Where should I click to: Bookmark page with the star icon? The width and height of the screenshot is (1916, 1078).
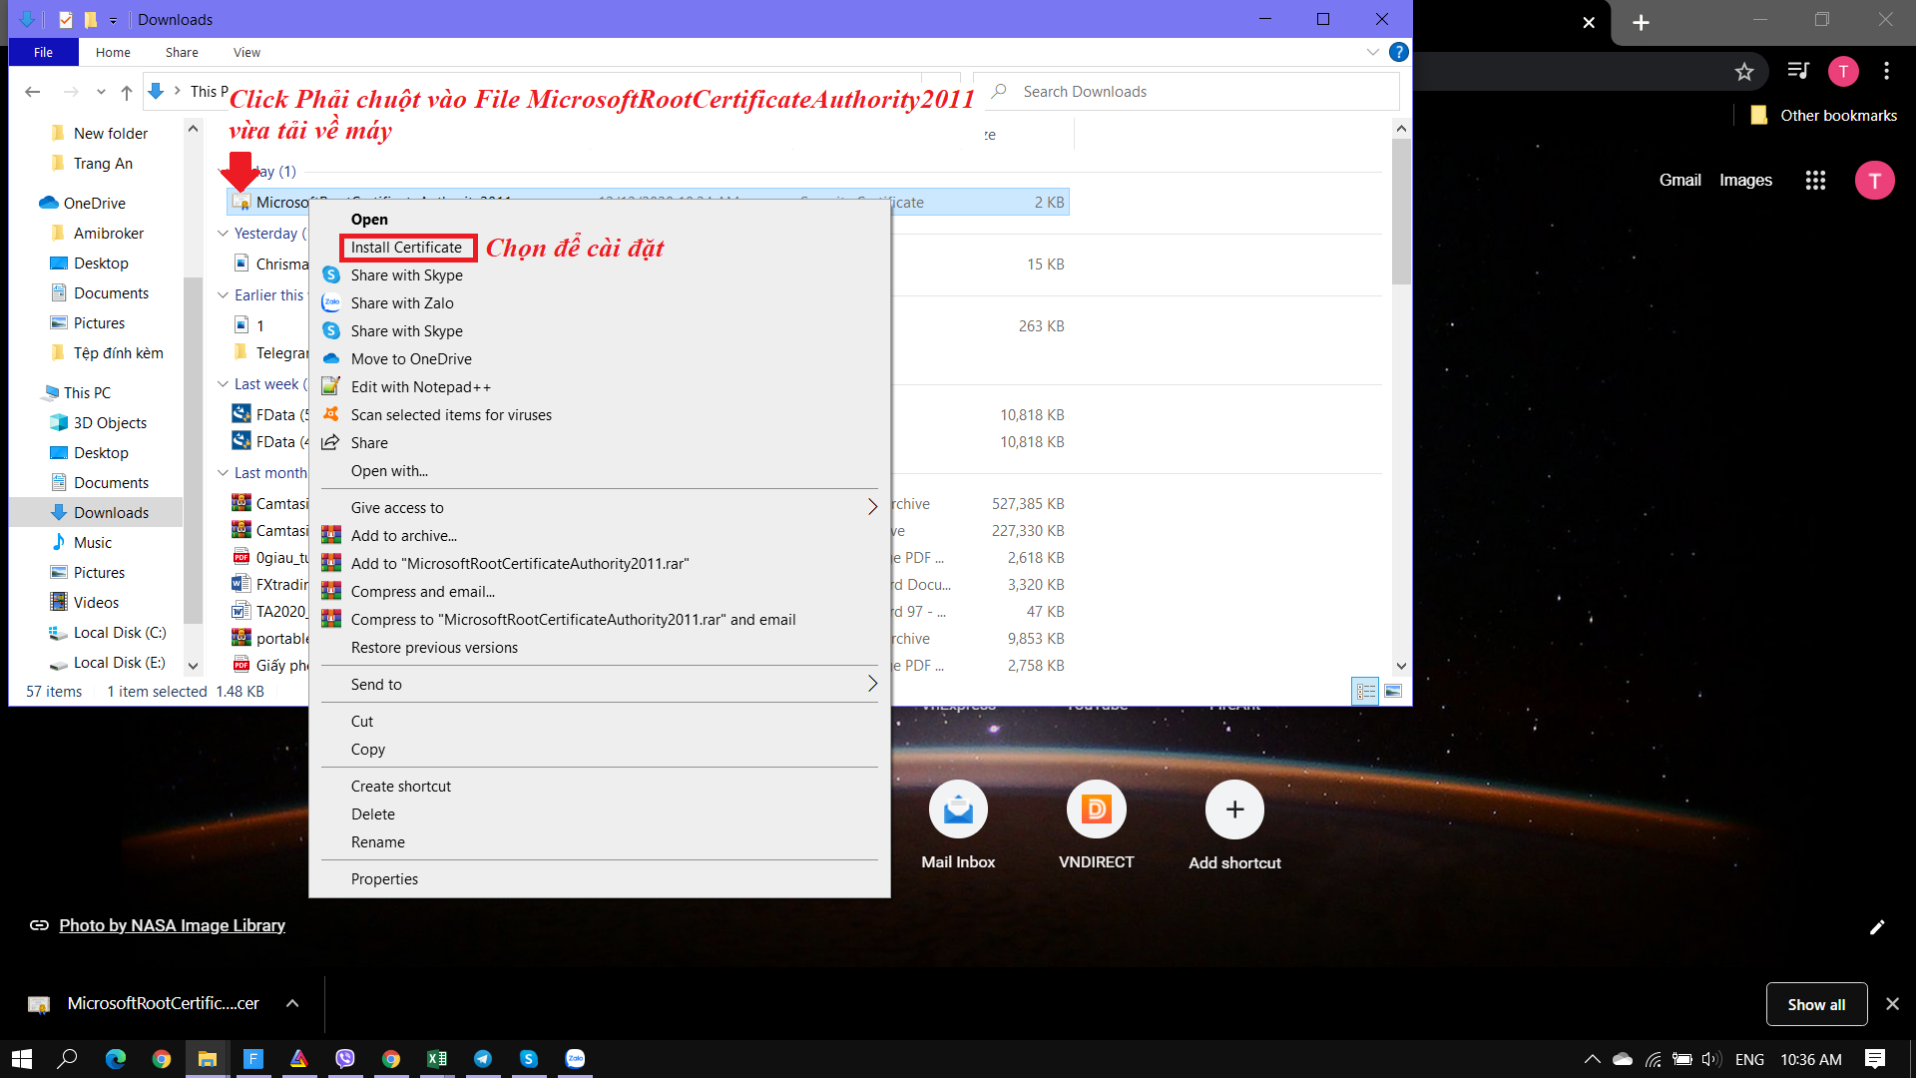click(1743, 71)
